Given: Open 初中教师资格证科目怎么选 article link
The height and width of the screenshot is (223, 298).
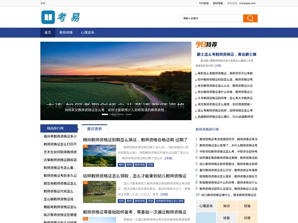Looking at the screenshot, I should [x=225, y=80].
